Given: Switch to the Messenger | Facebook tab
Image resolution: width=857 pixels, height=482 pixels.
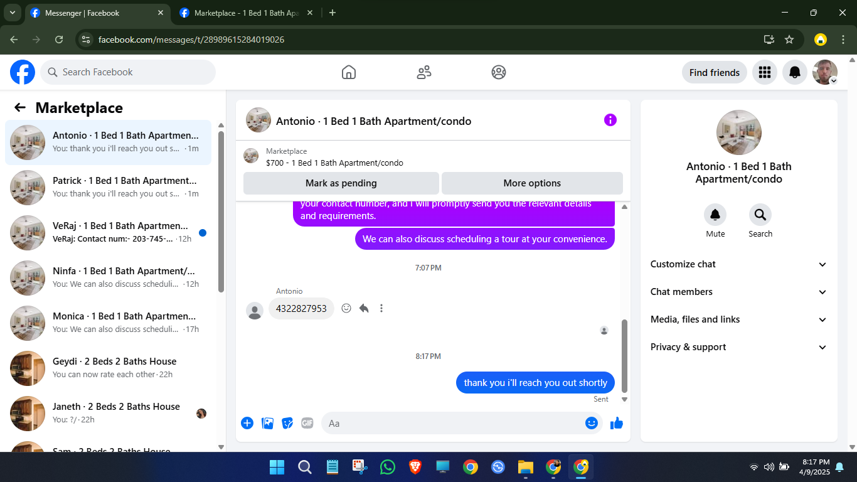Looking at the screenshot, I should point(97,13).
